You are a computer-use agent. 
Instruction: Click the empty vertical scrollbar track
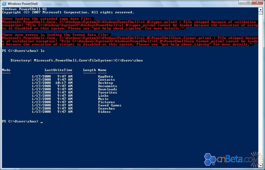[x=260, y=94]
